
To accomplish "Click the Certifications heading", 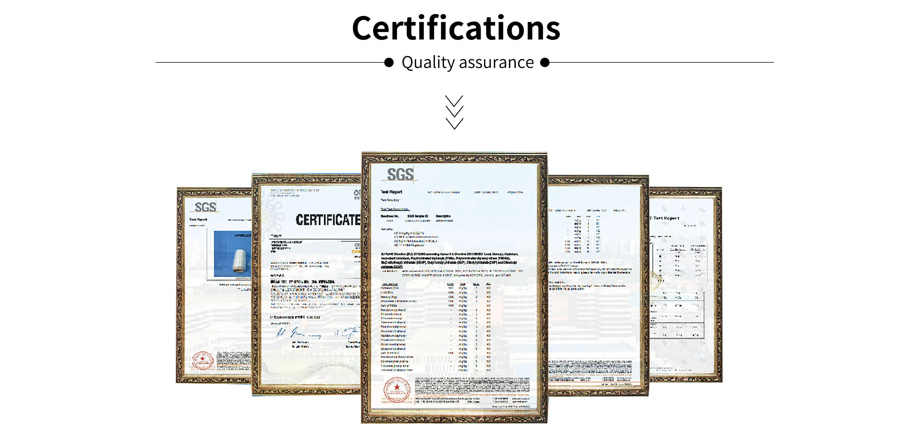I will click(456, 28).
